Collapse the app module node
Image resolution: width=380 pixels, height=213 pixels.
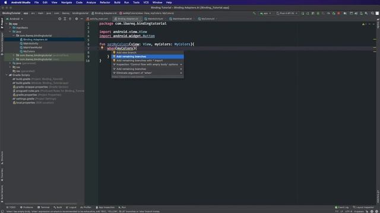click(x=7, y=24)
